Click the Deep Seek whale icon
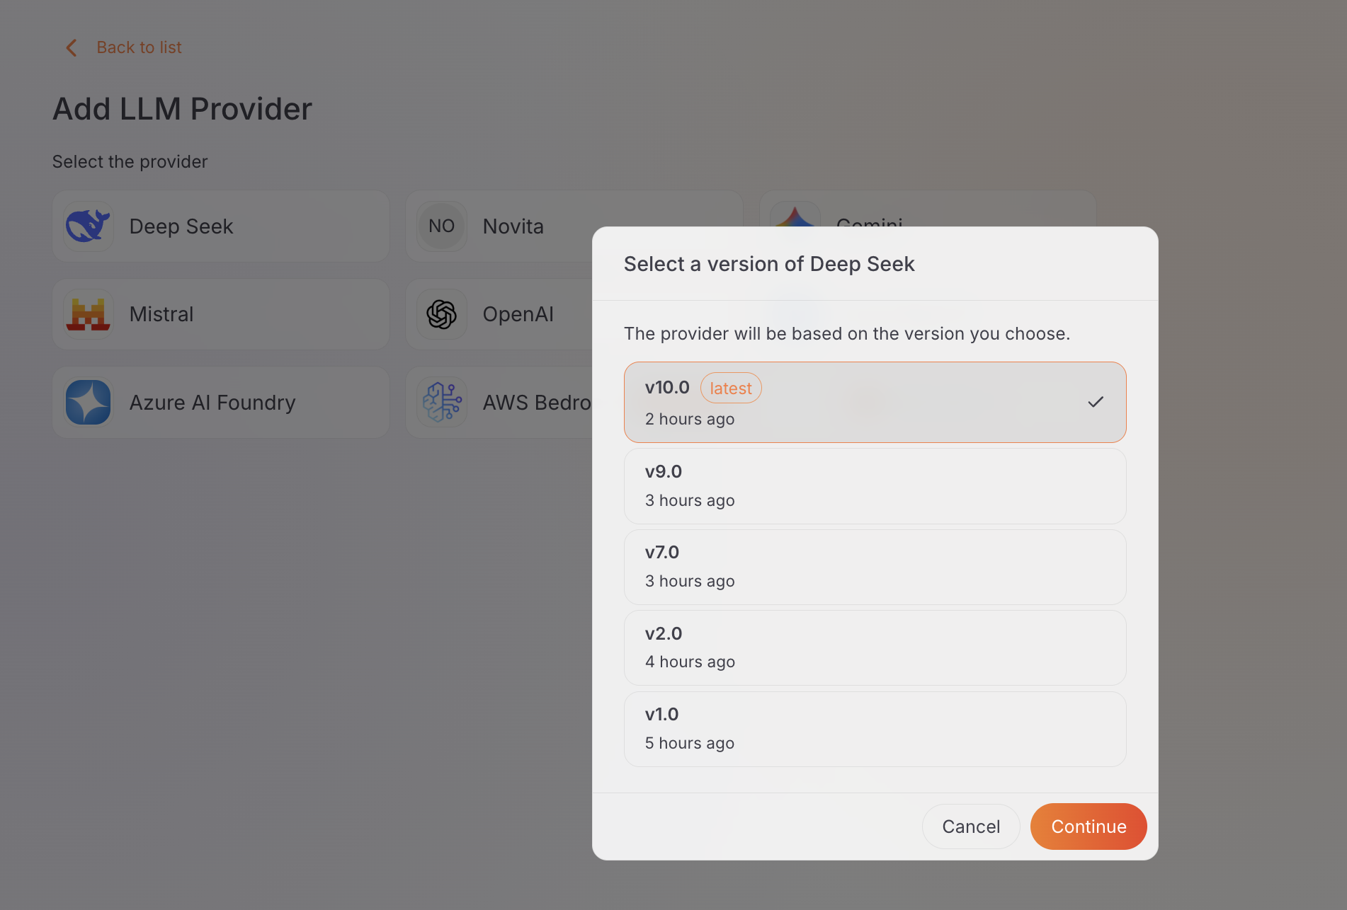1347x910 pixels. click(x=89, y=226)
